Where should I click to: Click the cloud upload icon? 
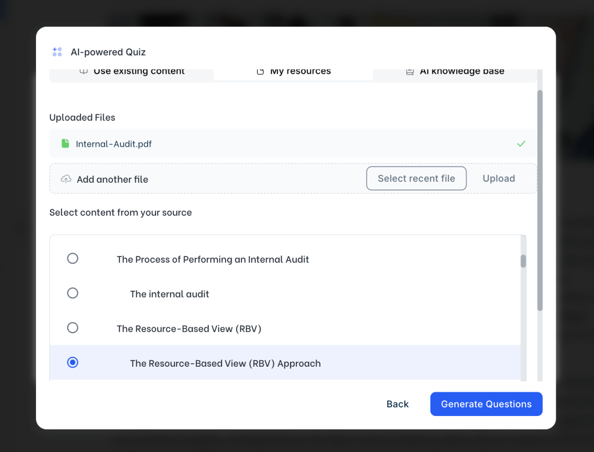point(66,179)
